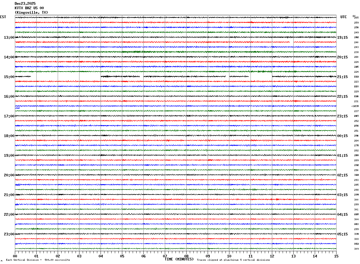
Task: Click the 02:15 UTC time label
Action: tap(342, 175)
